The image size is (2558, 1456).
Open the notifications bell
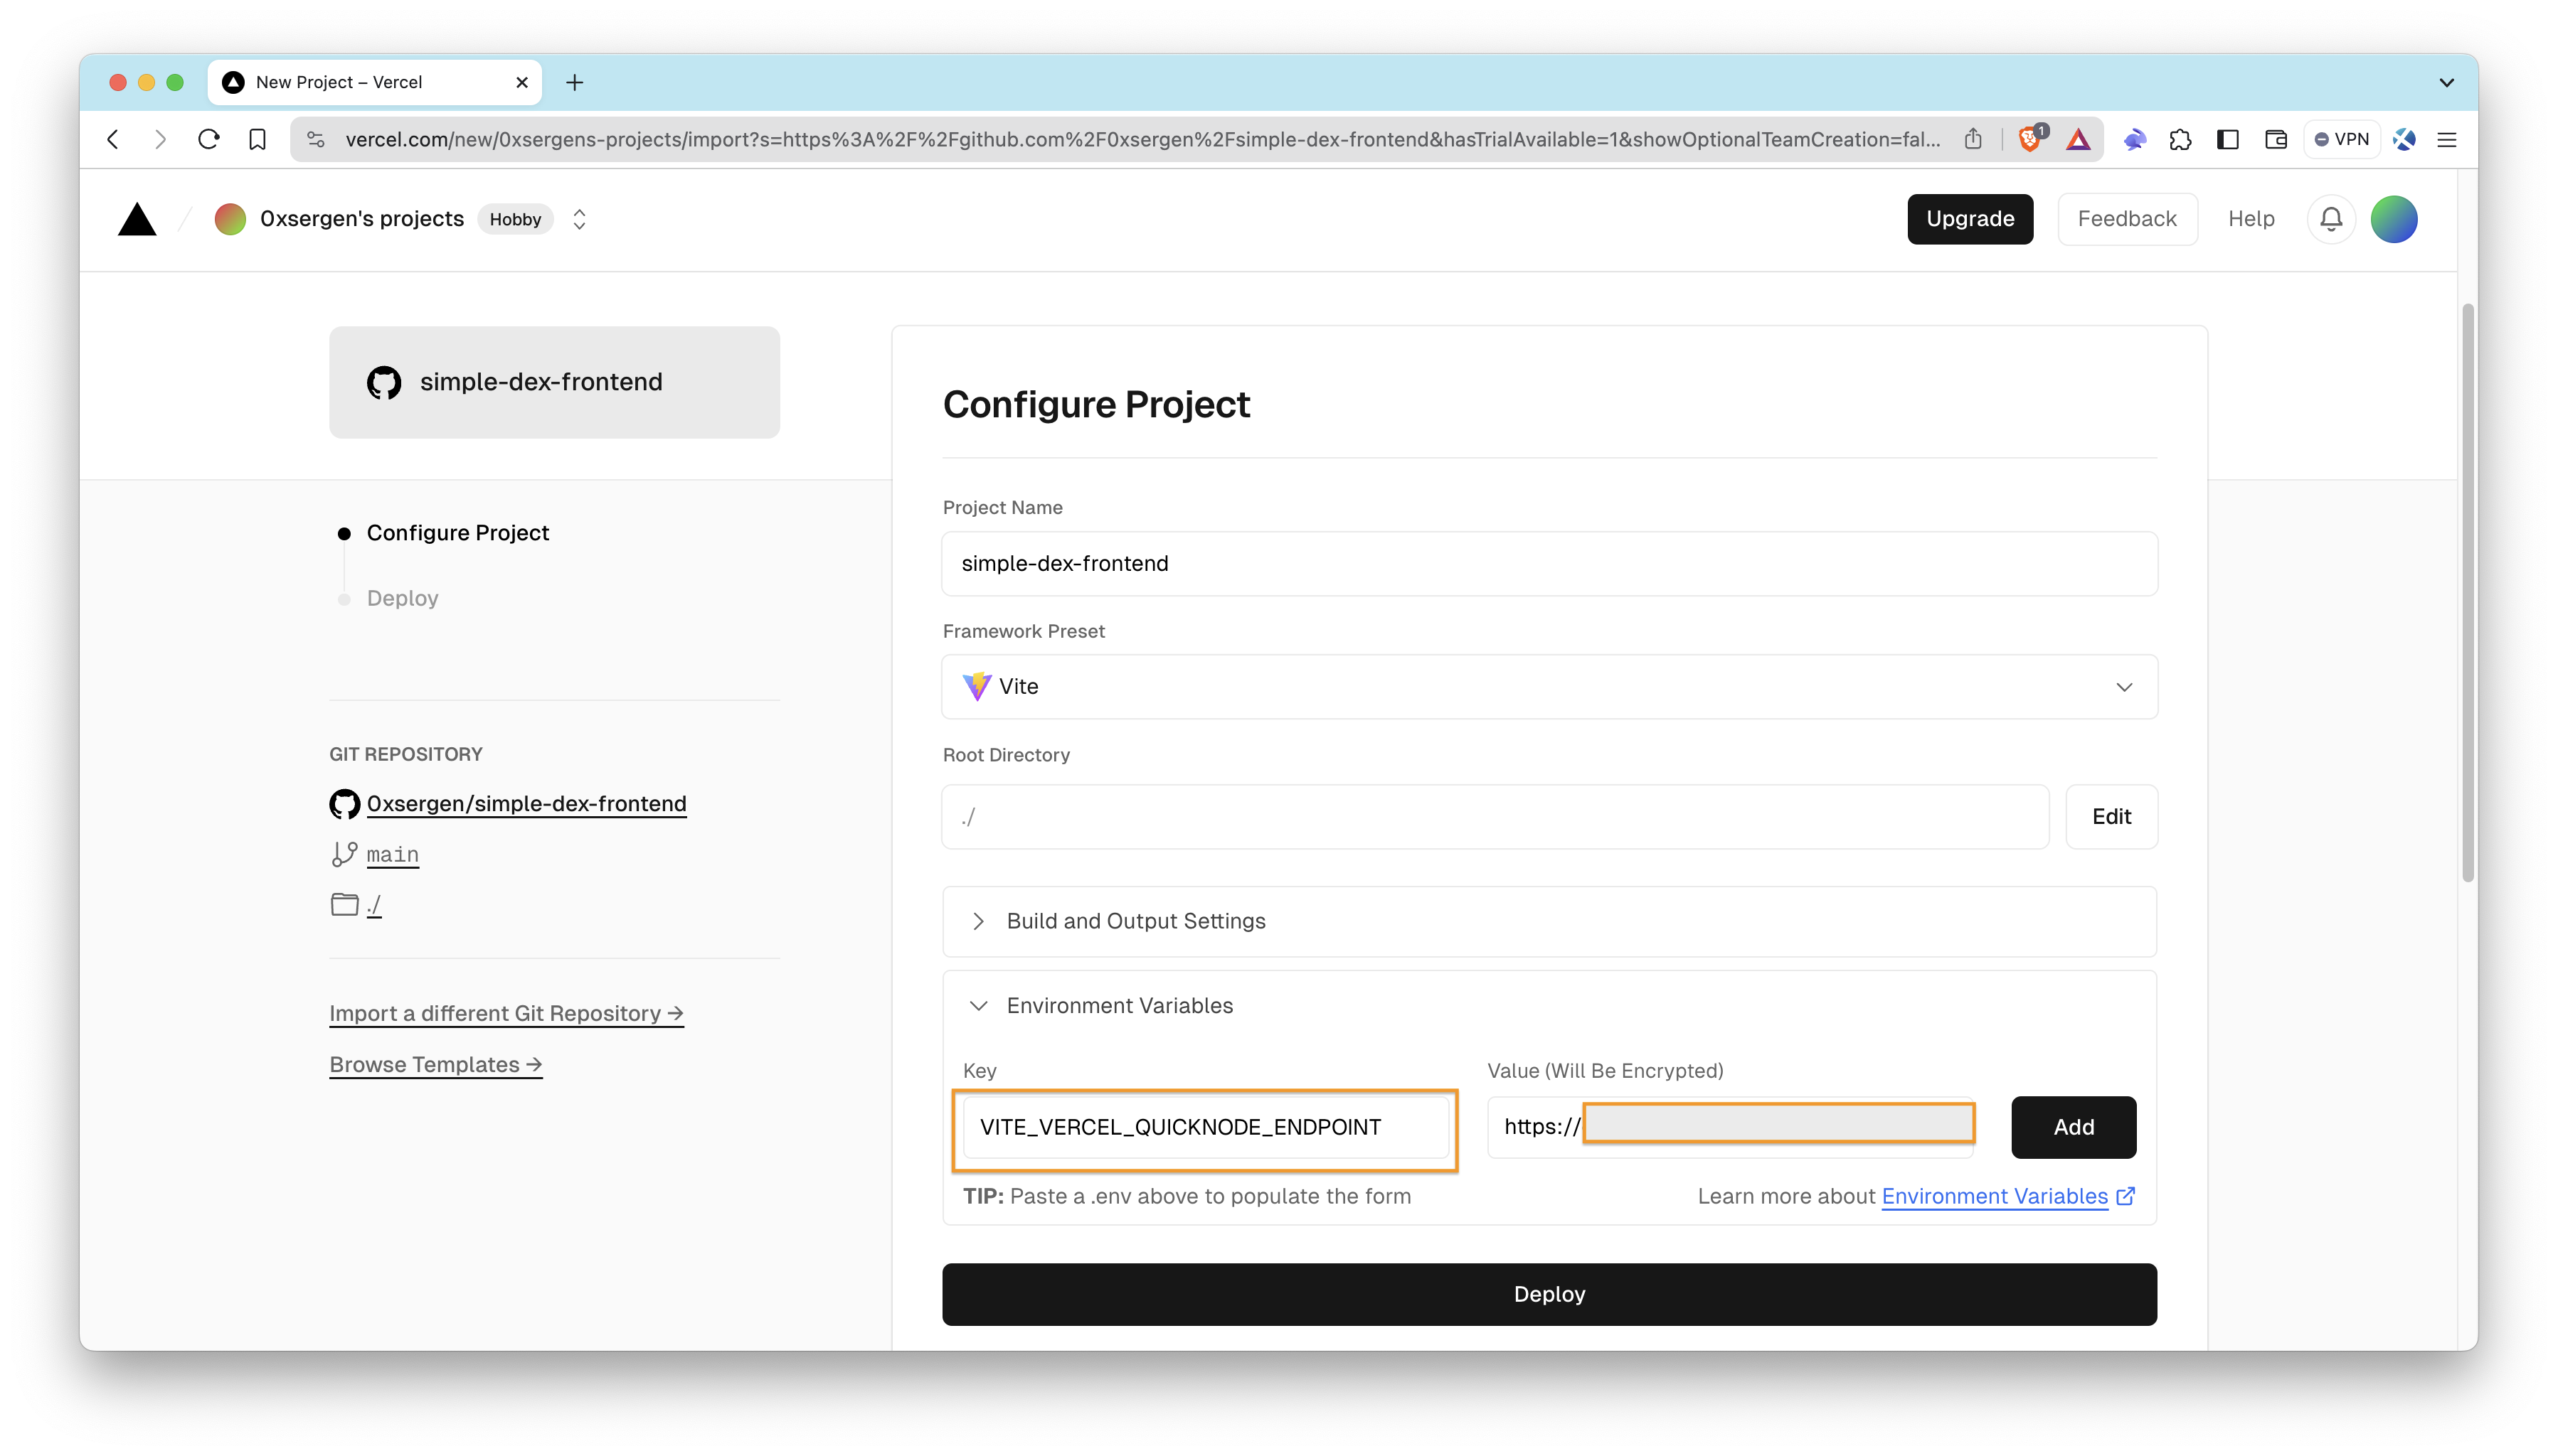(2331, 219)
